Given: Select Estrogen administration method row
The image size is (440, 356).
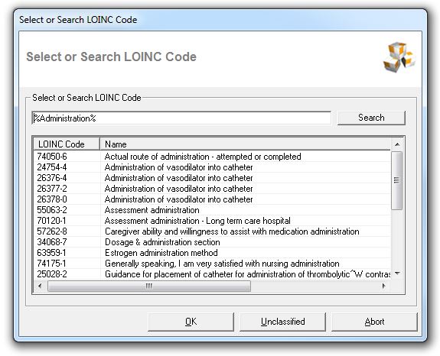Looking at the screenshot, I should click(x=212, y=253).
